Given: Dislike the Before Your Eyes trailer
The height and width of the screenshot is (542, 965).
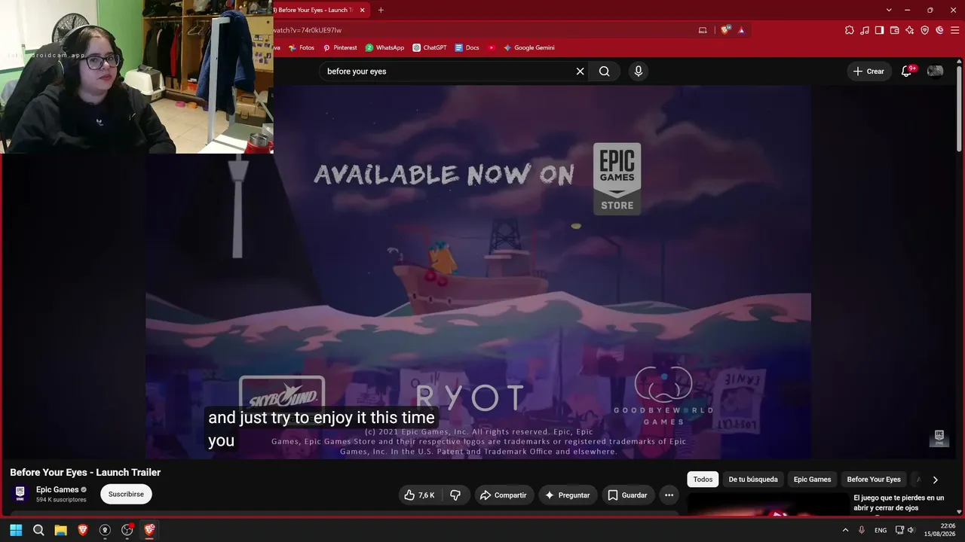Looking at the screenshot, I should [x=455, y=495].
